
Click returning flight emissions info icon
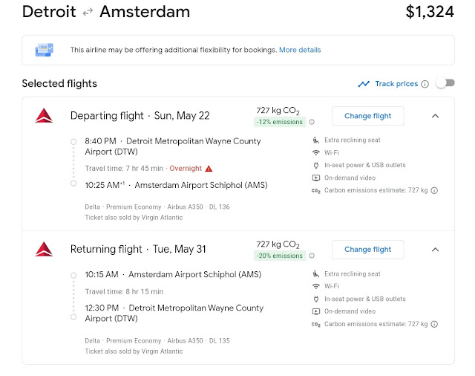312,256
